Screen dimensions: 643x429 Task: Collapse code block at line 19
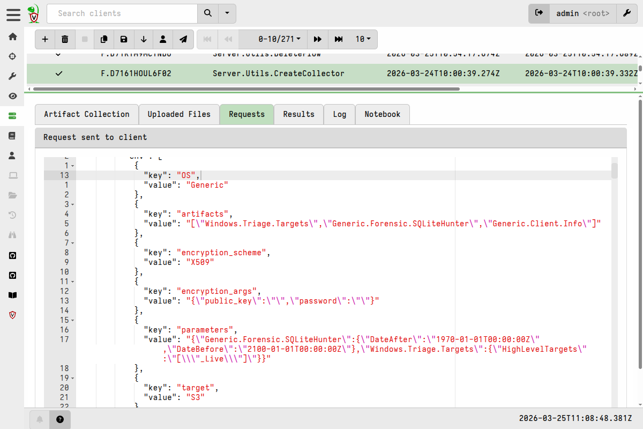72,378
